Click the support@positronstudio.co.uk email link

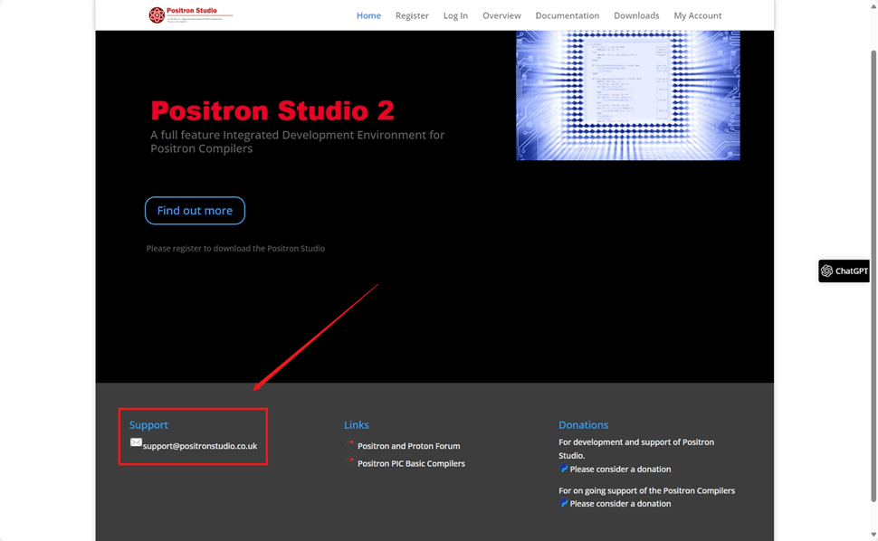199,446
